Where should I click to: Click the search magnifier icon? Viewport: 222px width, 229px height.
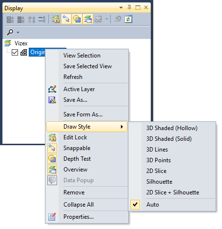click(x=10, y=32)
